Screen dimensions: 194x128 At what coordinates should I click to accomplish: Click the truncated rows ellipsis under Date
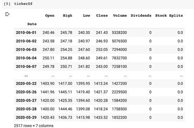coord(26,76)
